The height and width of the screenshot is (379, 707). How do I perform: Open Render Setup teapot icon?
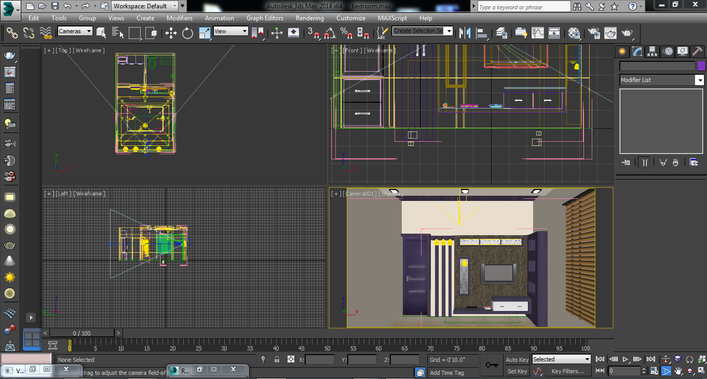(x=594, y=33)
